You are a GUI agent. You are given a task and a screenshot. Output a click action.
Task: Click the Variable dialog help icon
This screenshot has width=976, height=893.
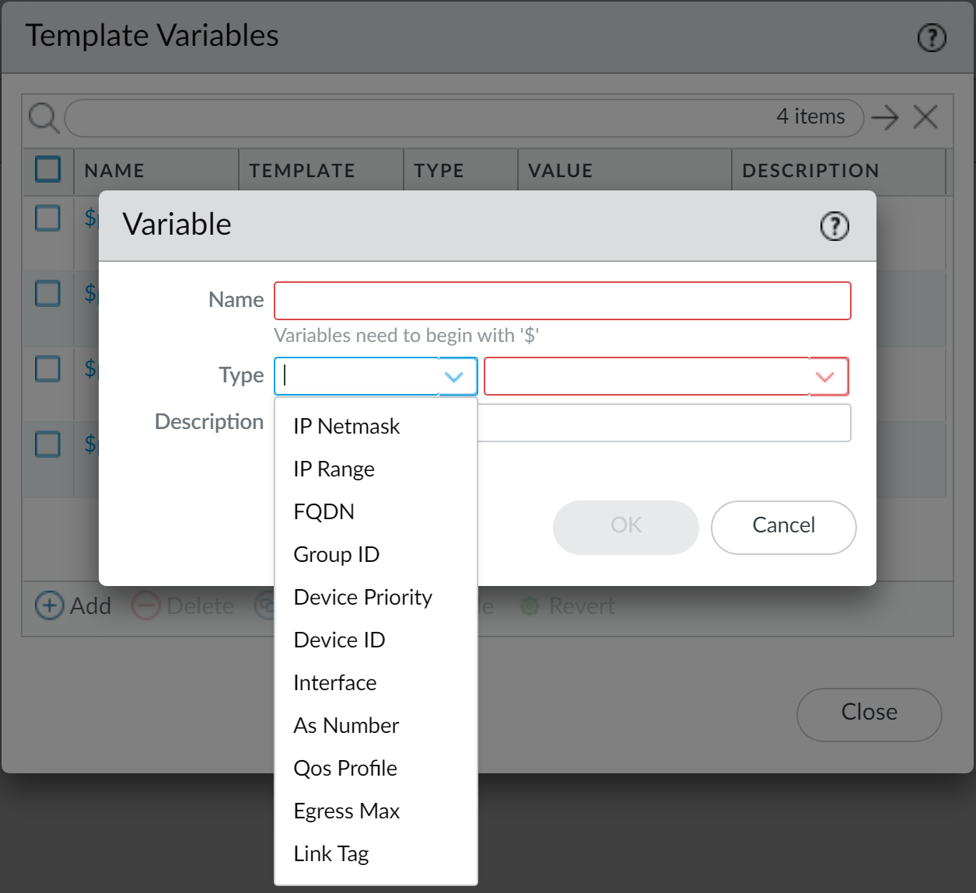click(x=834, y=226)
